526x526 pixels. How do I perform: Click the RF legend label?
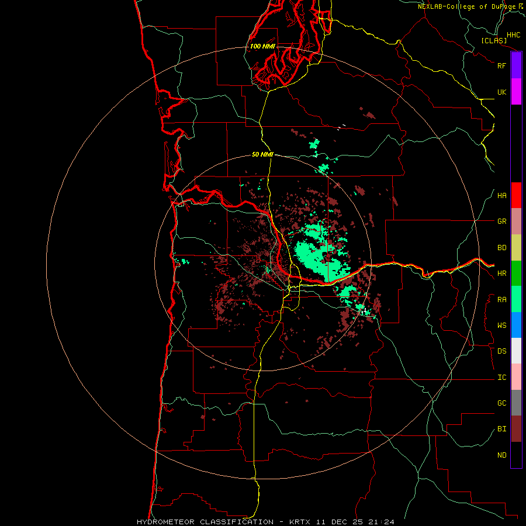pyautogui.click(x=501, y=65)
